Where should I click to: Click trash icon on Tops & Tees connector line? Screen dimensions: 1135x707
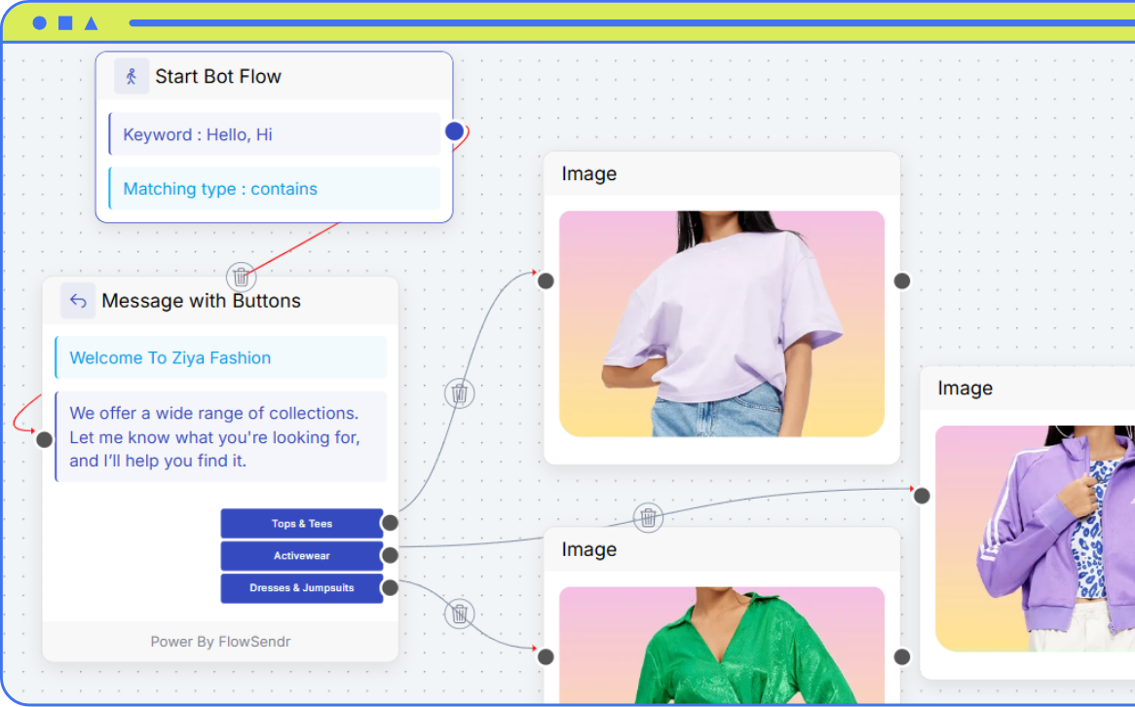pos(460,393)
